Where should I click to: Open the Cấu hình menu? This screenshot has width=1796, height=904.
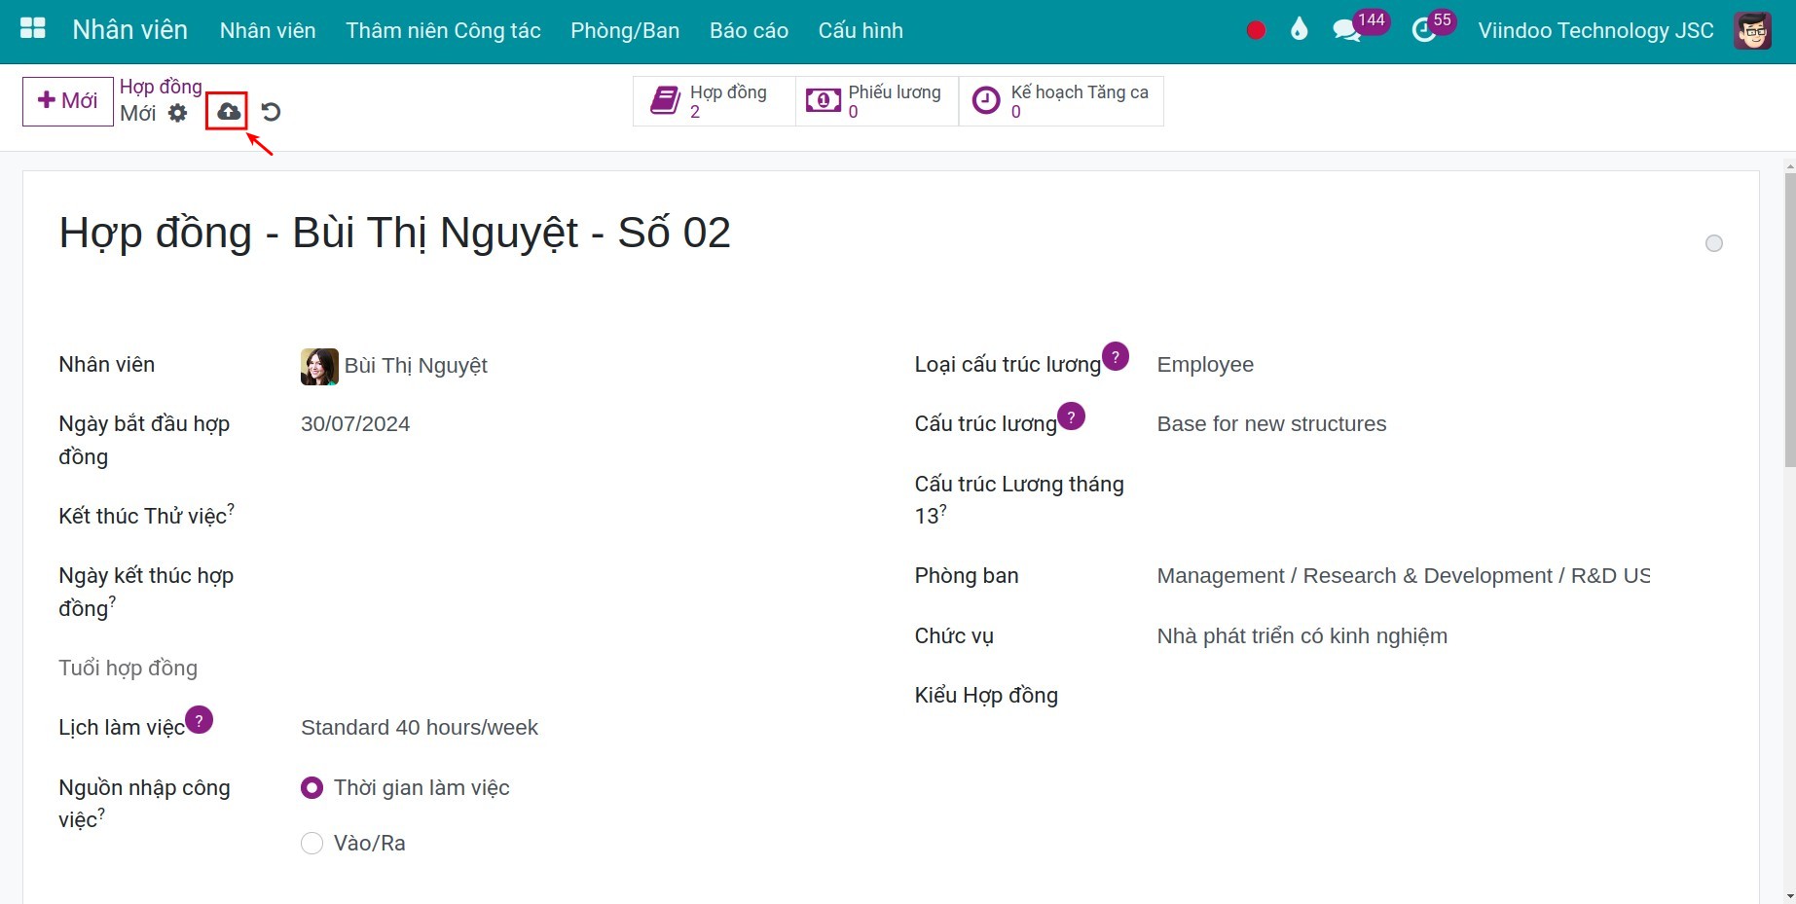point(861,30)
